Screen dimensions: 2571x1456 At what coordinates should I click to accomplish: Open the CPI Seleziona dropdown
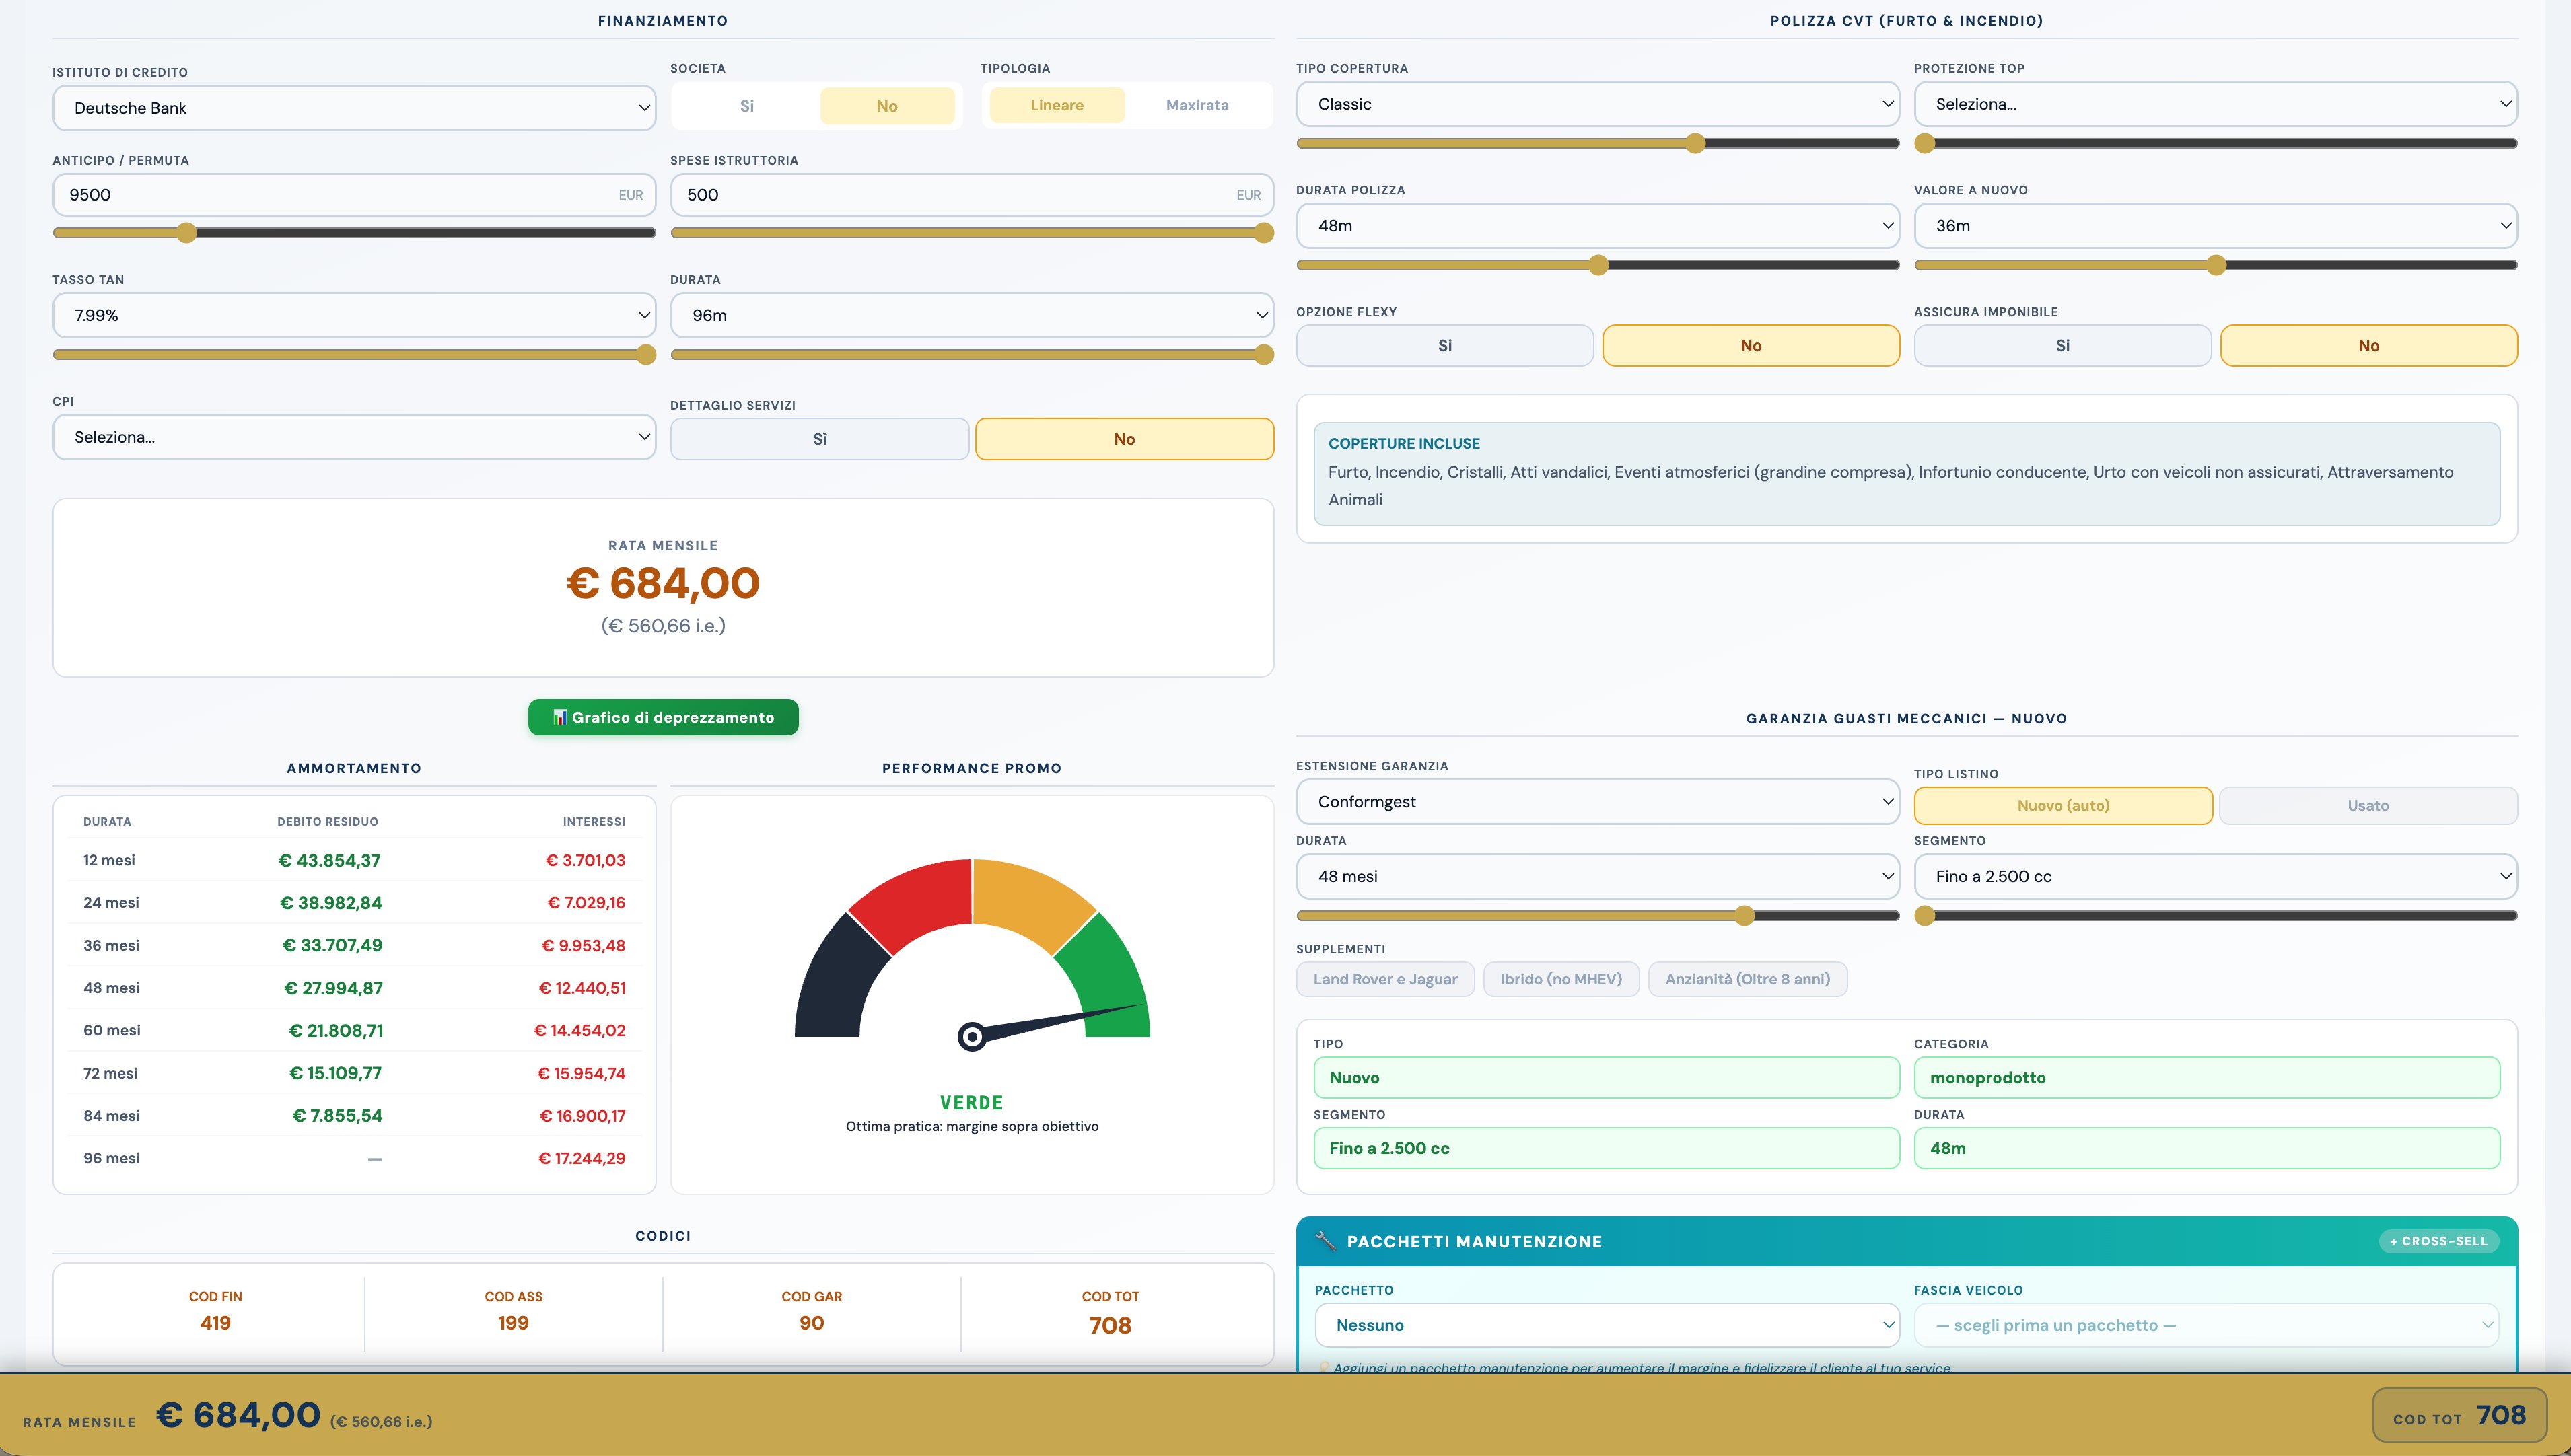click(354, 437)
